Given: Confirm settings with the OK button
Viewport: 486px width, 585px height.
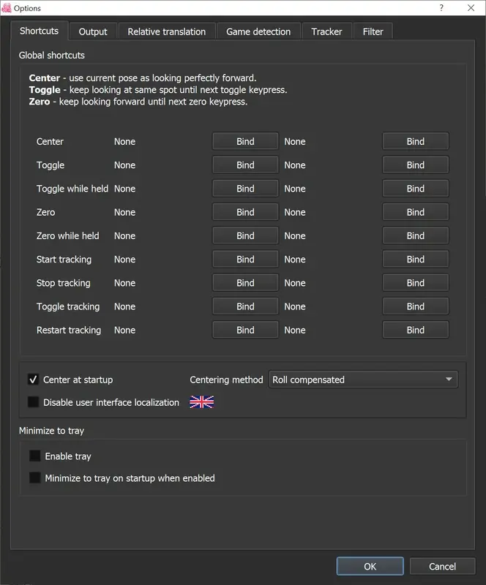Looking at the screenshot, I should [x=370, y=565].
